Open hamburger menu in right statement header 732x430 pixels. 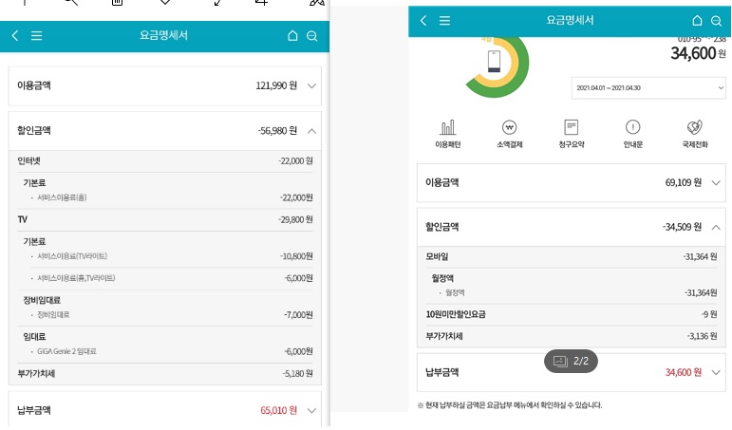tap(445, 20)
